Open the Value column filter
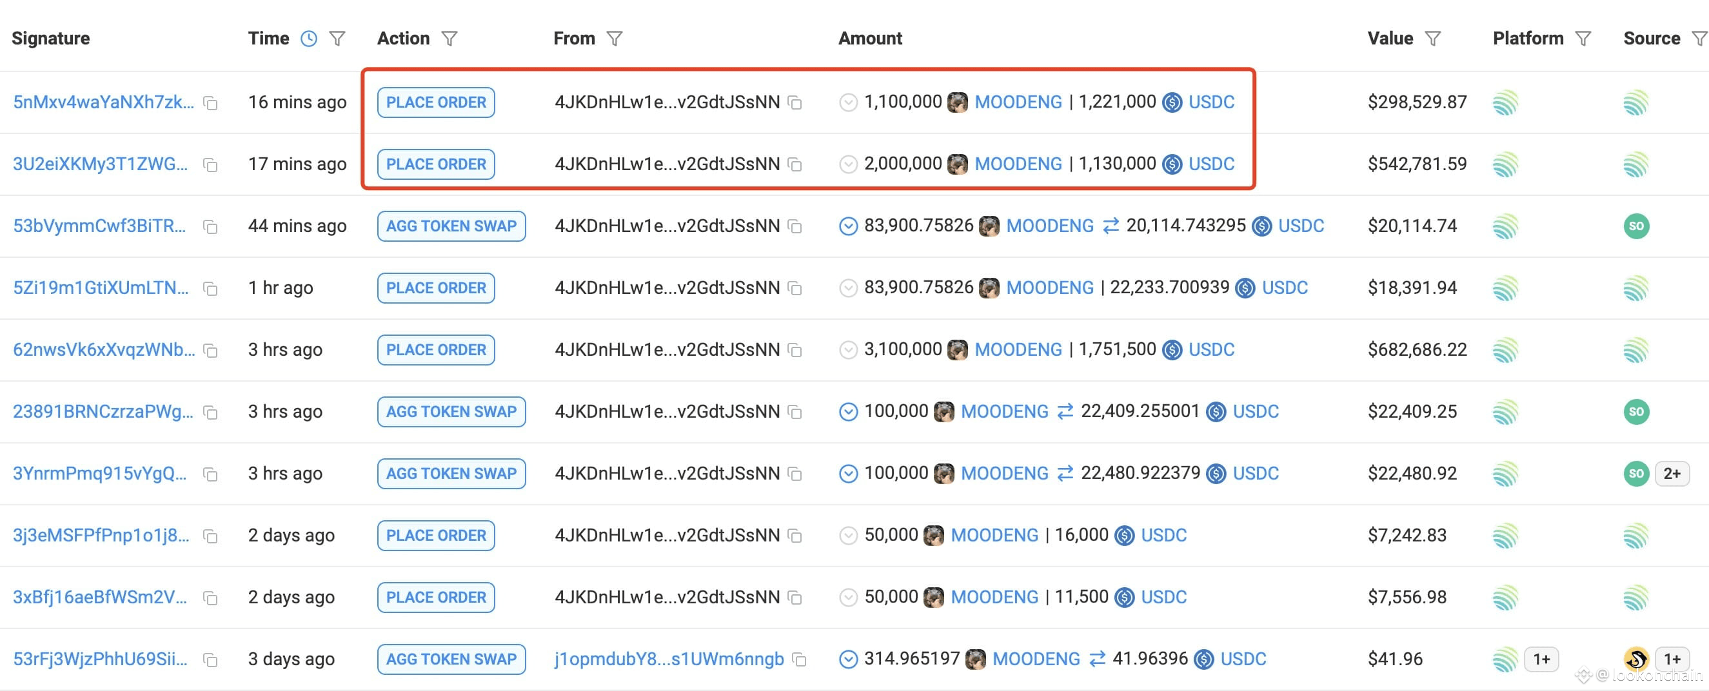Viewport: 1709px width, 691px height. (x=1433, y=39)
